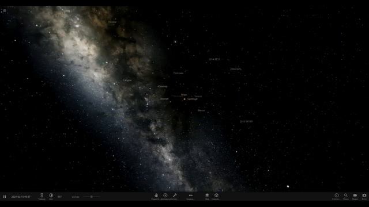Select the Марс label
The height and width of the screenshot is (207, 369).
coord(184,95)
